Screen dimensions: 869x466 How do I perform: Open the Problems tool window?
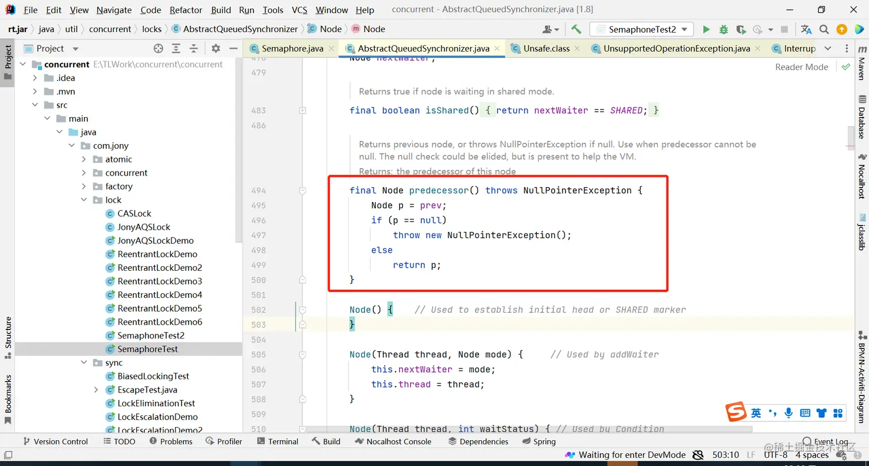pyautogui.click(x=171, y=441)
